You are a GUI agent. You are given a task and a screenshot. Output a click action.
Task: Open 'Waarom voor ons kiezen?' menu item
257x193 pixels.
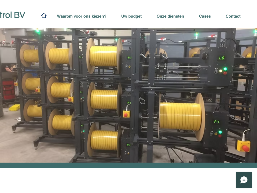[82, 16]
